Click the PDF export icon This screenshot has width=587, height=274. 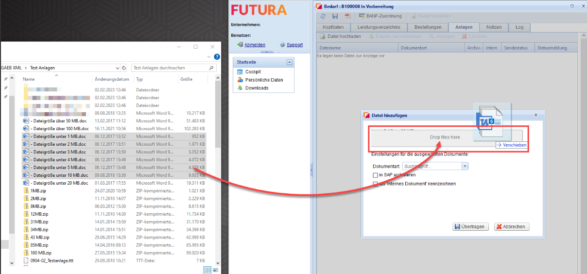click(x=347, y=16)
